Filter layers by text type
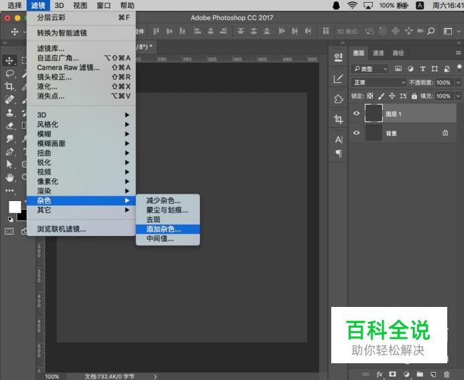 pyautogui.click(x=422, y=69)
